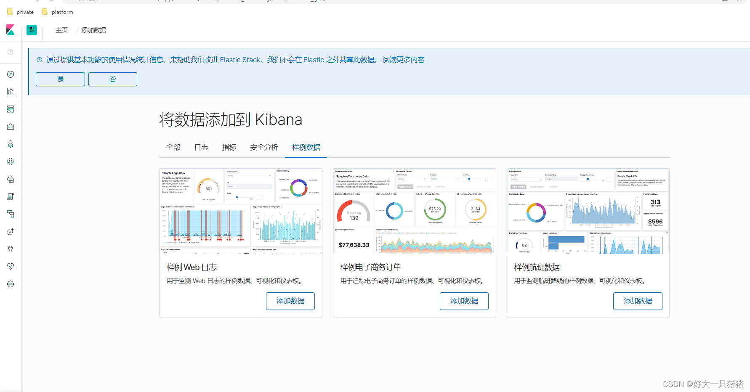This screenshot has height=392, width=750.
Task: Click the 是 button to accept telemetry
Action: 60,79
